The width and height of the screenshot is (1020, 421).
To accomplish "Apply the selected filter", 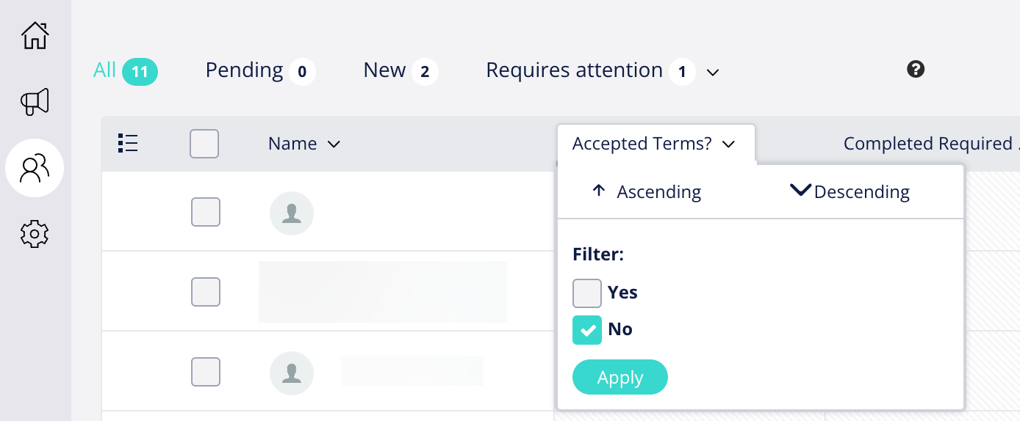I will pos(620,377).
